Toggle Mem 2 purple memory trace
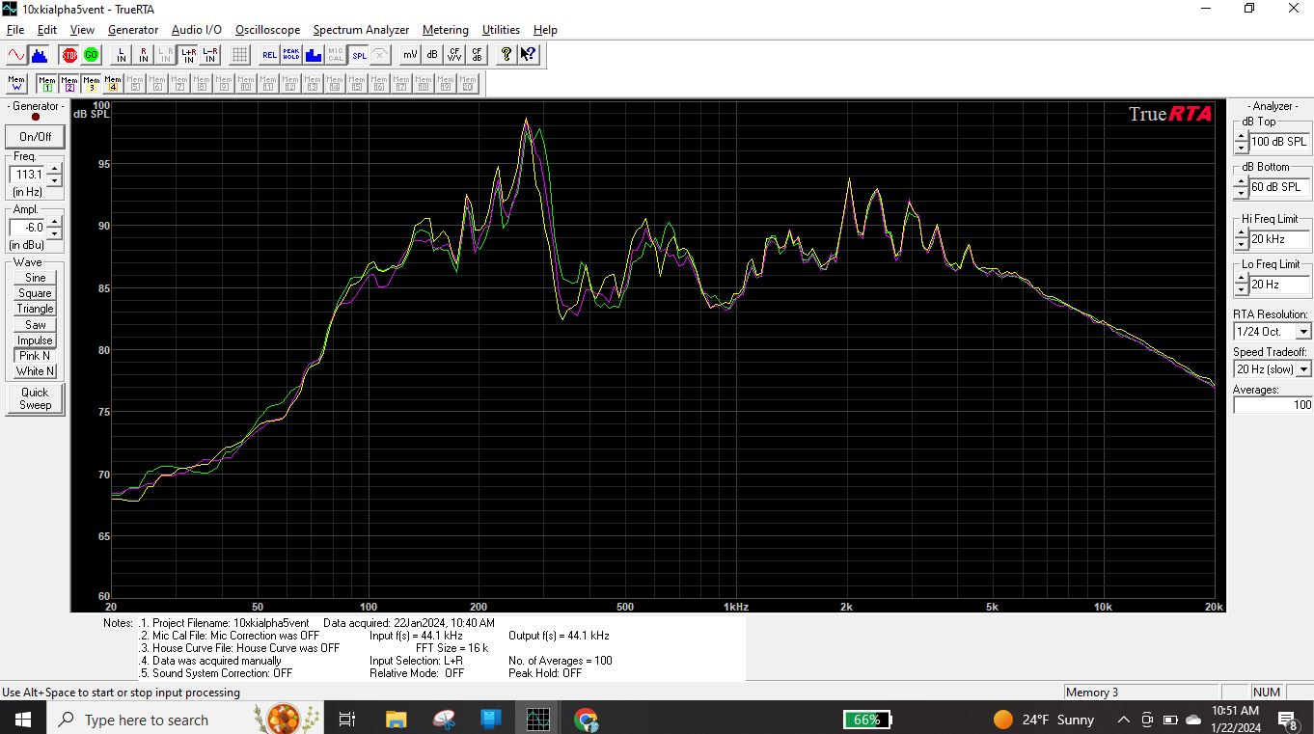 click(x=68, y=84)
